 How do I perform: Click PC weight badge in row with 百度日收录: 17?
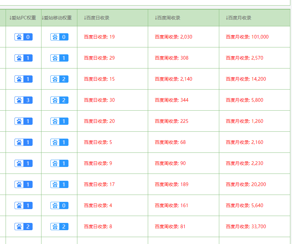tap(23, 184)
